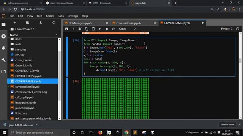Restart the kernel
Screen dimensions: 243x136
click(113, 29)
